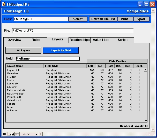Select the Activate layout row
This screenshot has width=157, height=138.
coord(75,111)
